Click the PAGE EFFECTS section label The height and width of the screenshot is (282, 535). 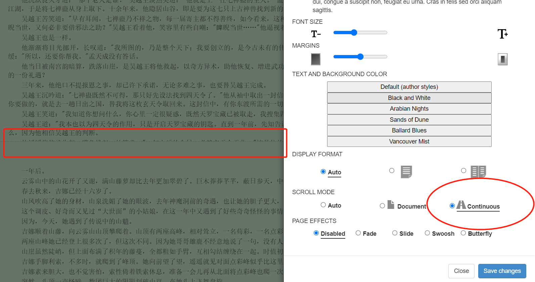tap(314, 221)
